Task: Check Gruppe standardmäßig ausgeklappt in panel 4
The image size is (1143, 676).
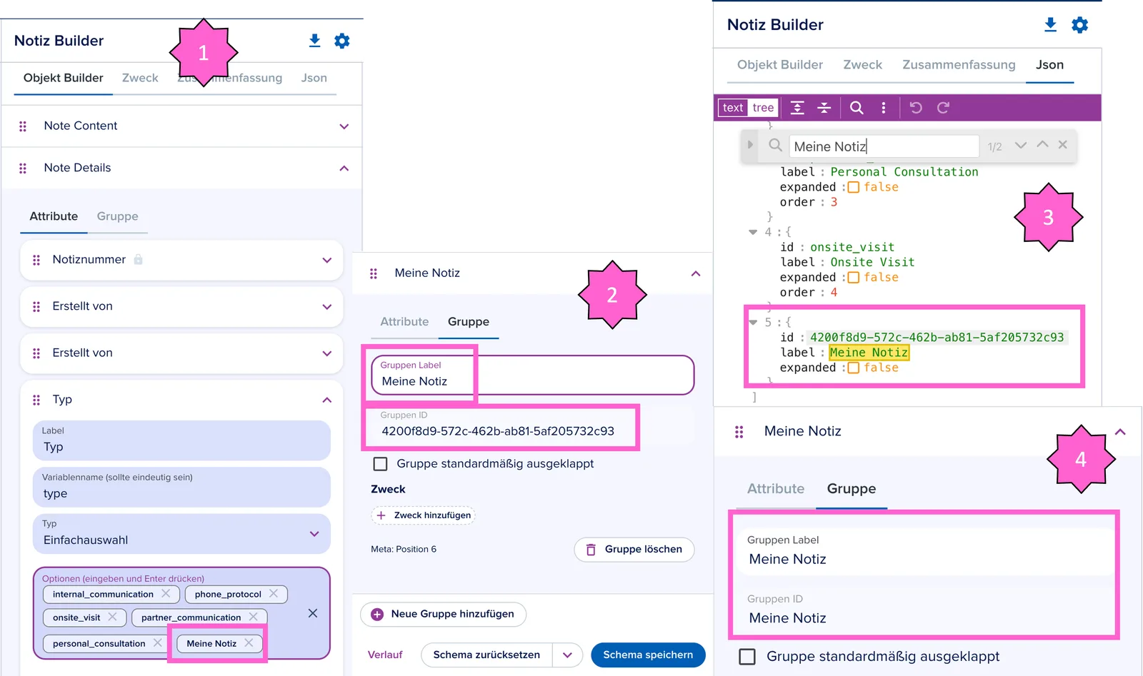Action: (747, 657)
